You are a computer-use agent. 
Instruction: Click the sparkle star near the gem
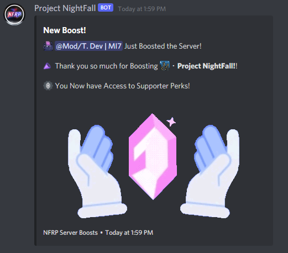(x=171, y=122)
